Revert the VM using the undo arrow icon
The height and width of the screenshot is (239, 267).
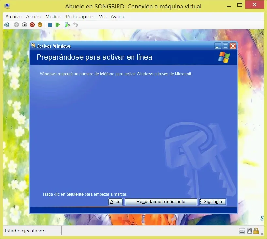[x=75, y=24]
